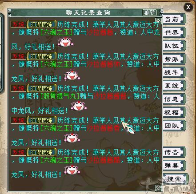Switch to the 团队 tab
This screenshot has width=196, height=194.
pos(173,126)
